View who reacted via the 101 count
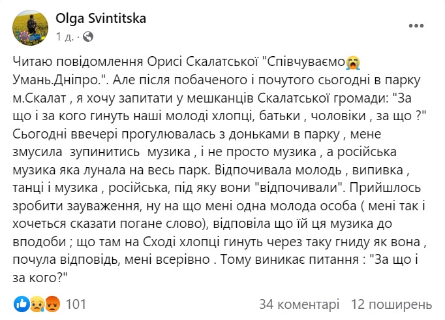 [76, 304]
